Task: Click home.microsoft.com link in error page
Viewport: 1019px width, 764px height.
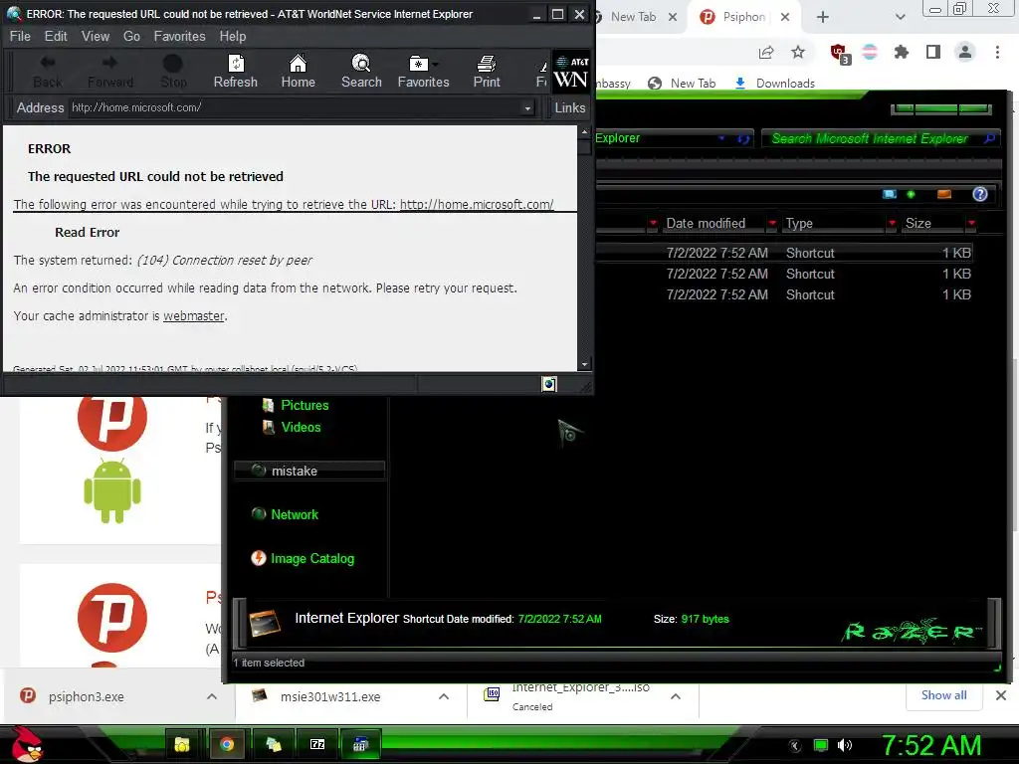Action: coord(477,204)
